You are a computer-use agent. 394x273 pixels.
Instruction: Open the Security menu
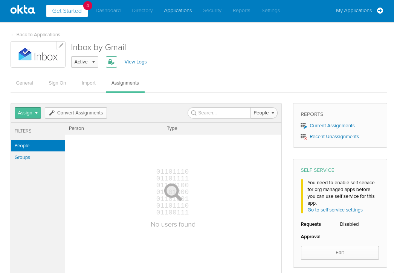tap(212, 11)
